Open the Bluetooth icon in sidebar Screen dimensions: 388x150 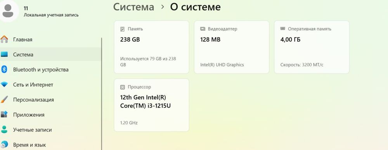coord(4,69)
